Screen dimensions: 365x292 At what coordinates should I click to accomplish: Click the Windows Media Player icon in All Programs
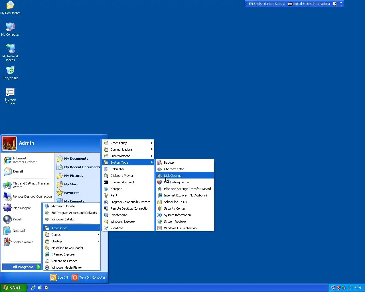pos(47,267)
